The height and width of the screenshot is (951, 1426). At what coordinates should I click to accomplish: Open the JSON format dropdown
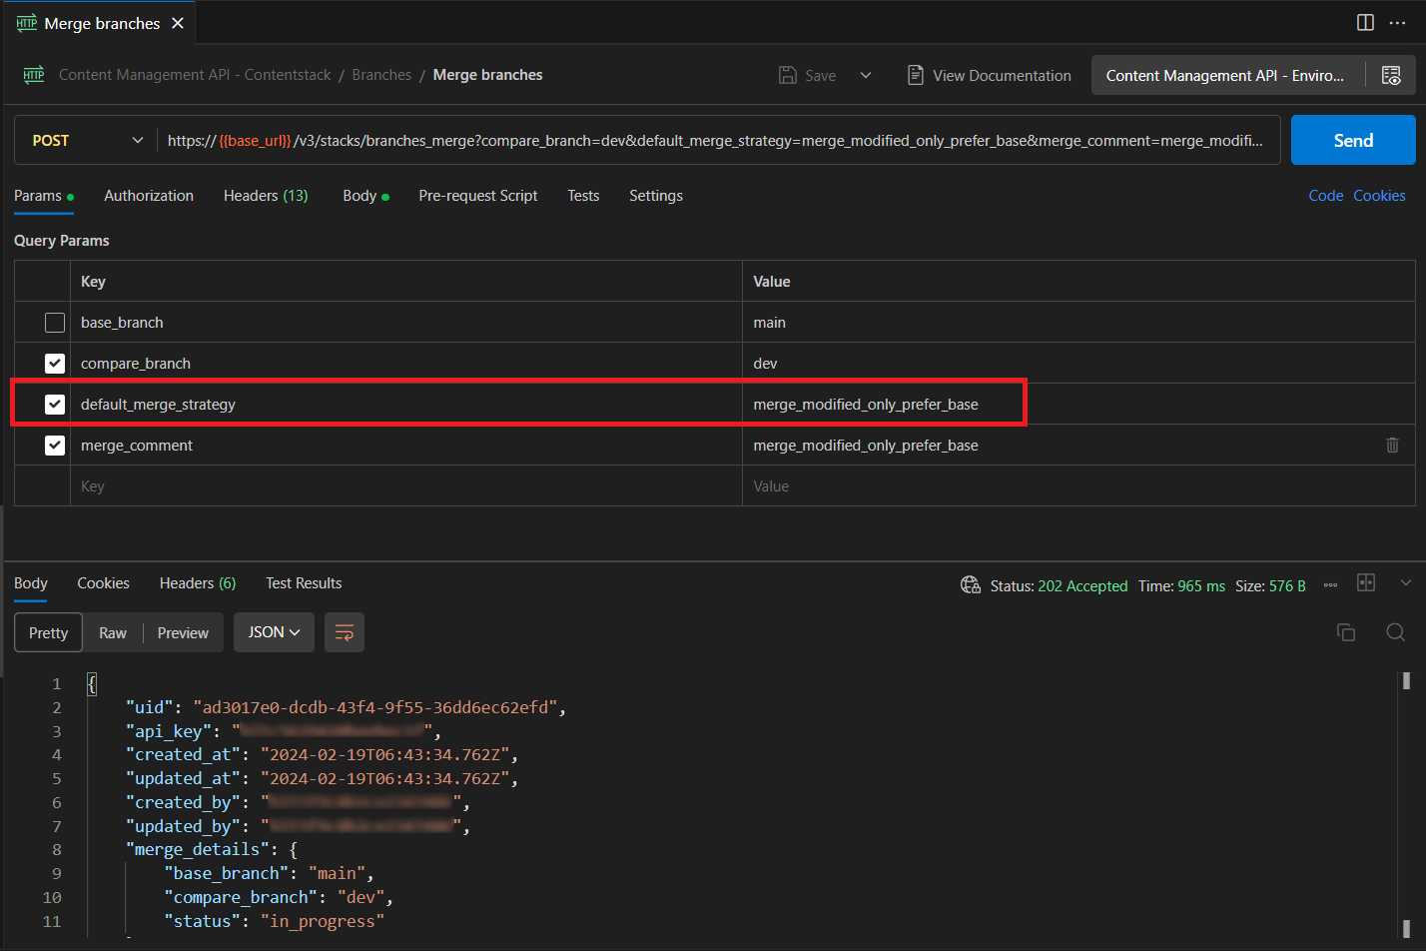click(274, 632)
